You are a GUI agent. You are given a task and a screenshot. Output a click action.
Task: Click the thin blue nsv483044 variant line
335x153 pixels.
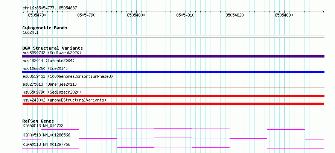[173, 64]
